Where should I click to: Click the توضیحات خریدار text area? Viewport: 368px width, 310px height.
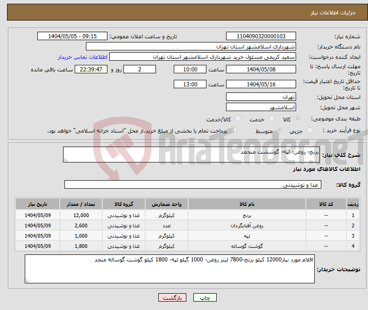coord(170,269)
